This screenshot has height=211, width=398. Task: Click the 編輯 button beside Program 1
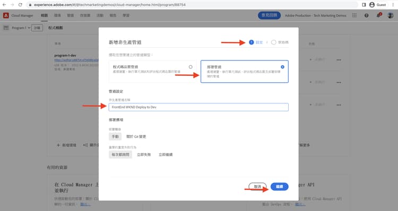click(x=37, y=28)
